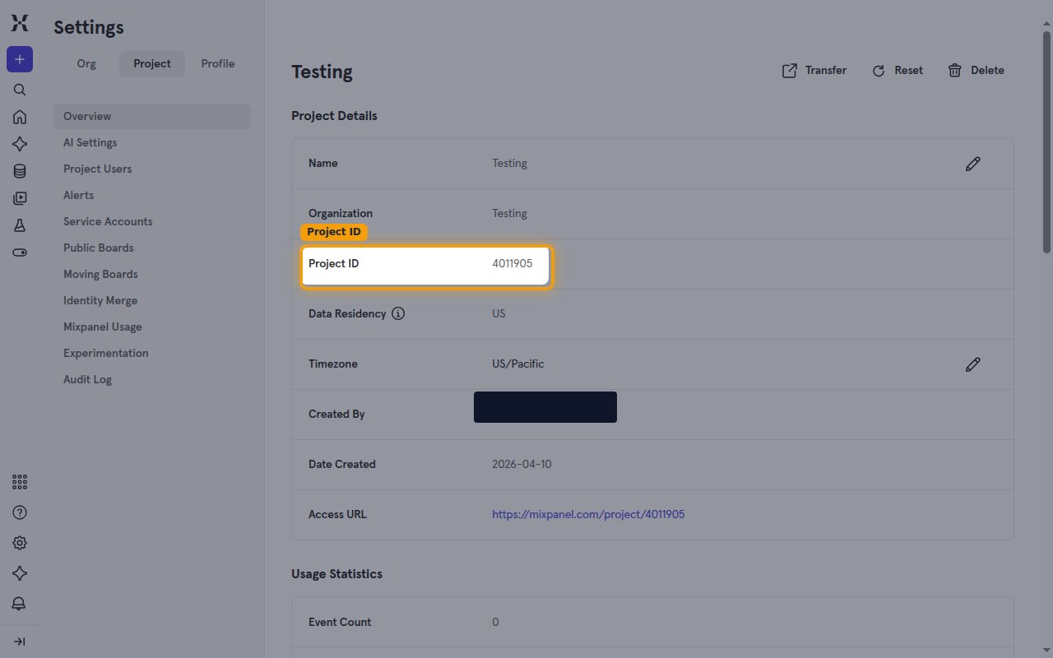This screenshot has width=1053, height=658.
Task: Open Service Accounts section
Action: pos(152,221)
